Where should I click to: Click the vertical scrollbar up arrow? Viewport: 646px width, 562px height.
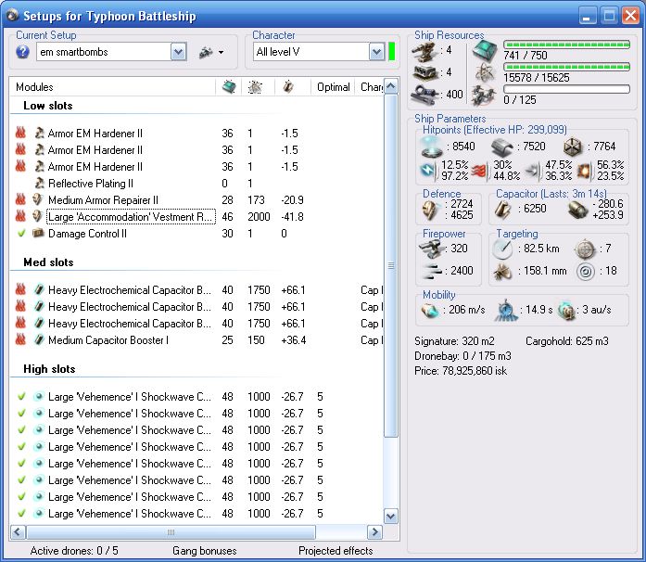(390, 86)
